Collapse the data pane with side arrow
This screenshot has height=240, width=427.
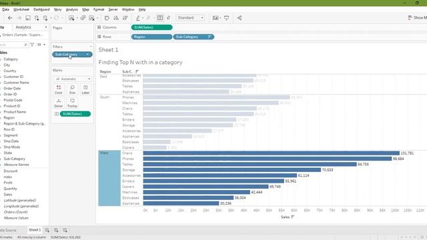(46, 27)
